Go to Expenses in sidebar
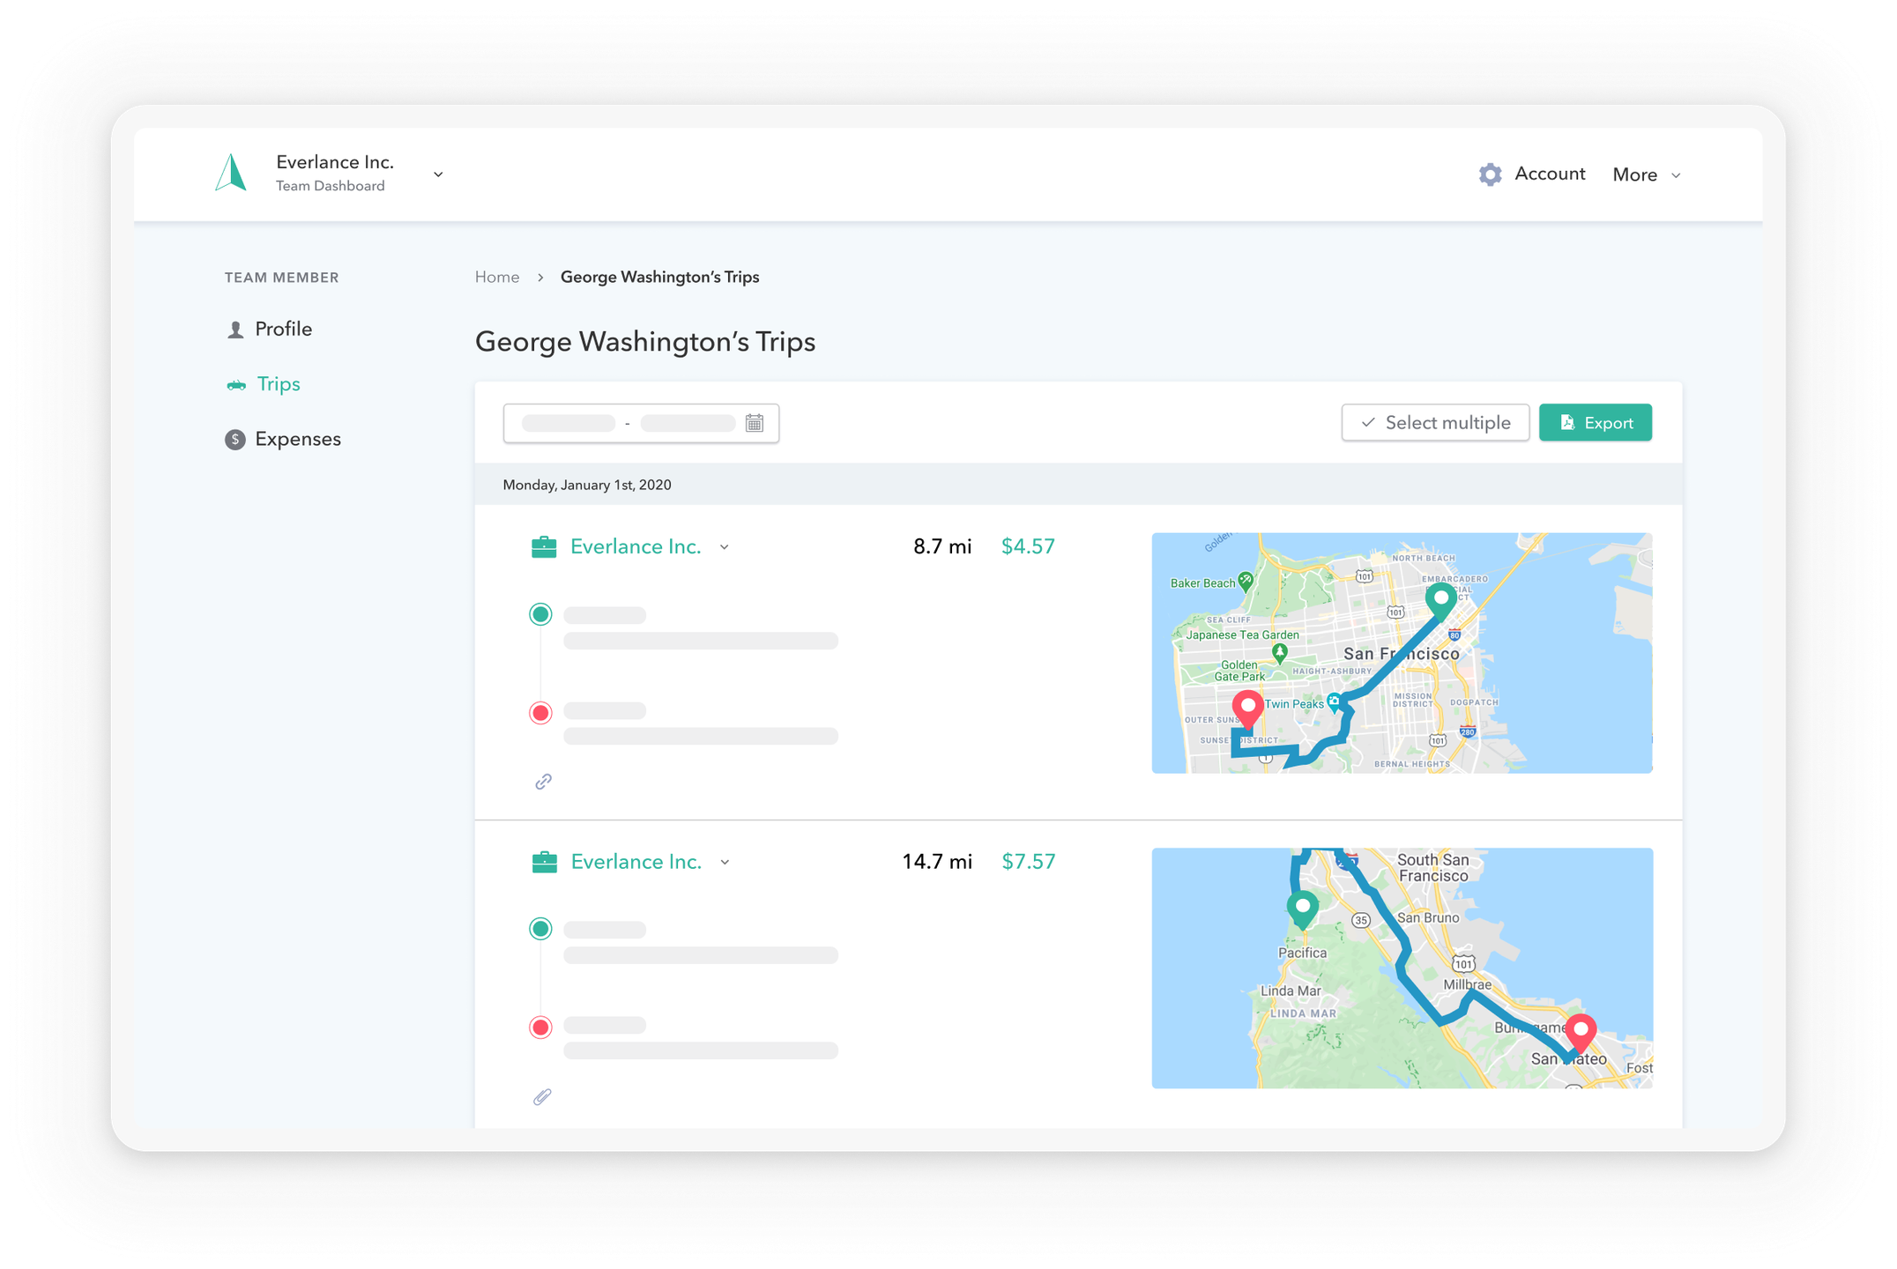 (296, 439)
